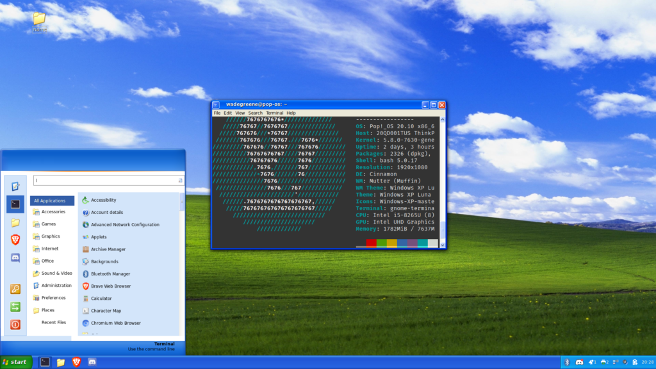Viewport: 656px width, 369px height.
Task: Click the Start button
Action: point(16,363)
